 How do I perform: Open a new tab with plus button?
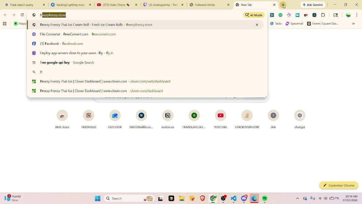click(283, 5)
